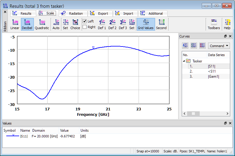235x156 pixels.
Task: Apply the Def 1 scale preset
Action: [102, 24]
